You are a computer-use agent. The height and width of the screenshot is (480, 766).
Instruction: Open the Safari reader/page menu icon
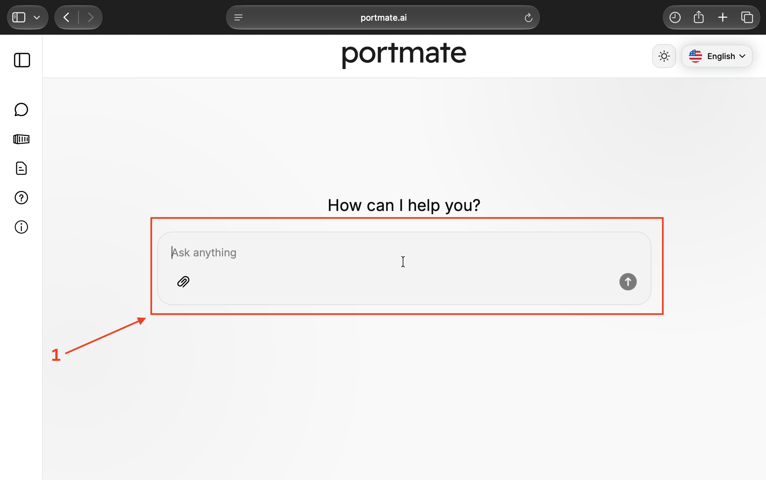click(238, 17)
